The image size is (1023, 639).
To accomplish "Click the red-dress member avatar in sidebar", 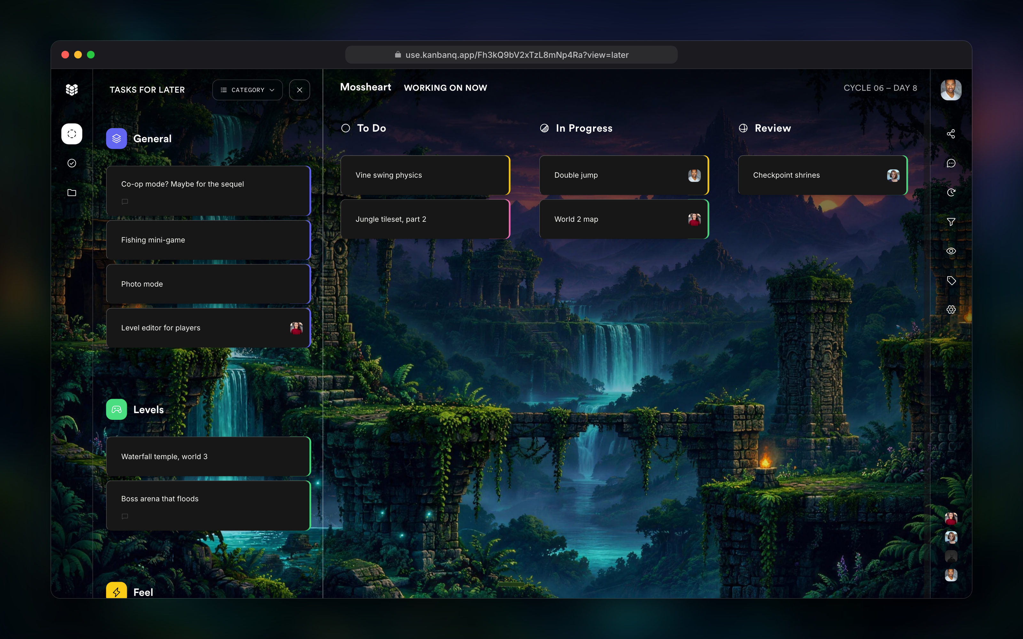I will coord(951,519).
